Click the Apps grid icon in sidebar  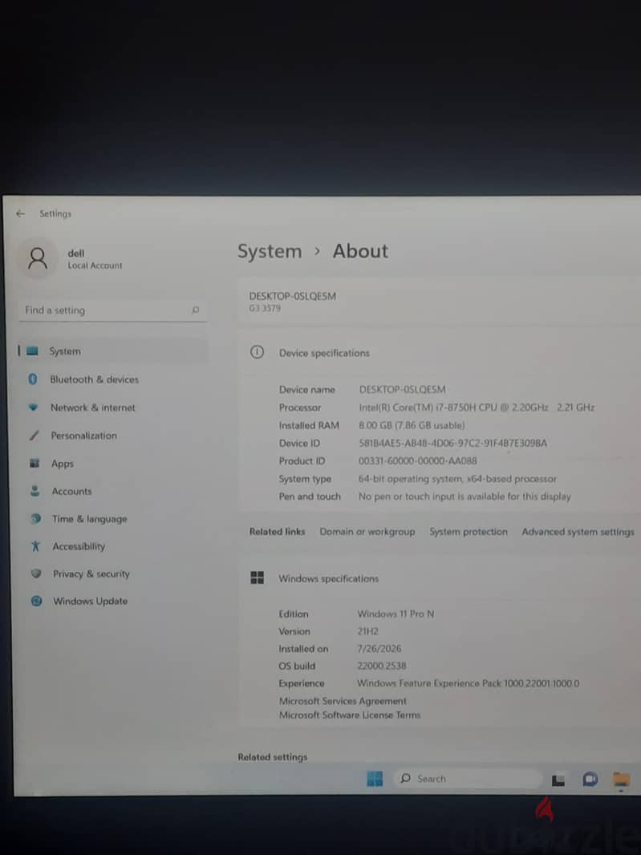tap(34, 463)
